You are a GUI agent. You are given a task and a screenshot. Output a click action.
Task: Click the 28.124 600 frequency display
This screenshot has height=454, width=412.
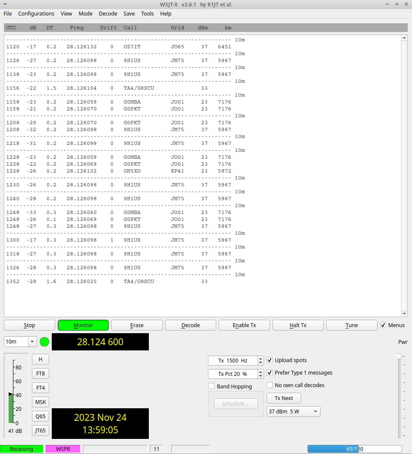point(100,342)
